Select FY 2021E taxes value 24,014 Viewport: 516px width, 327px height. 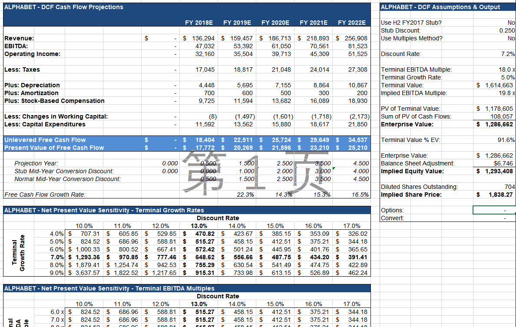pos(320,70)
